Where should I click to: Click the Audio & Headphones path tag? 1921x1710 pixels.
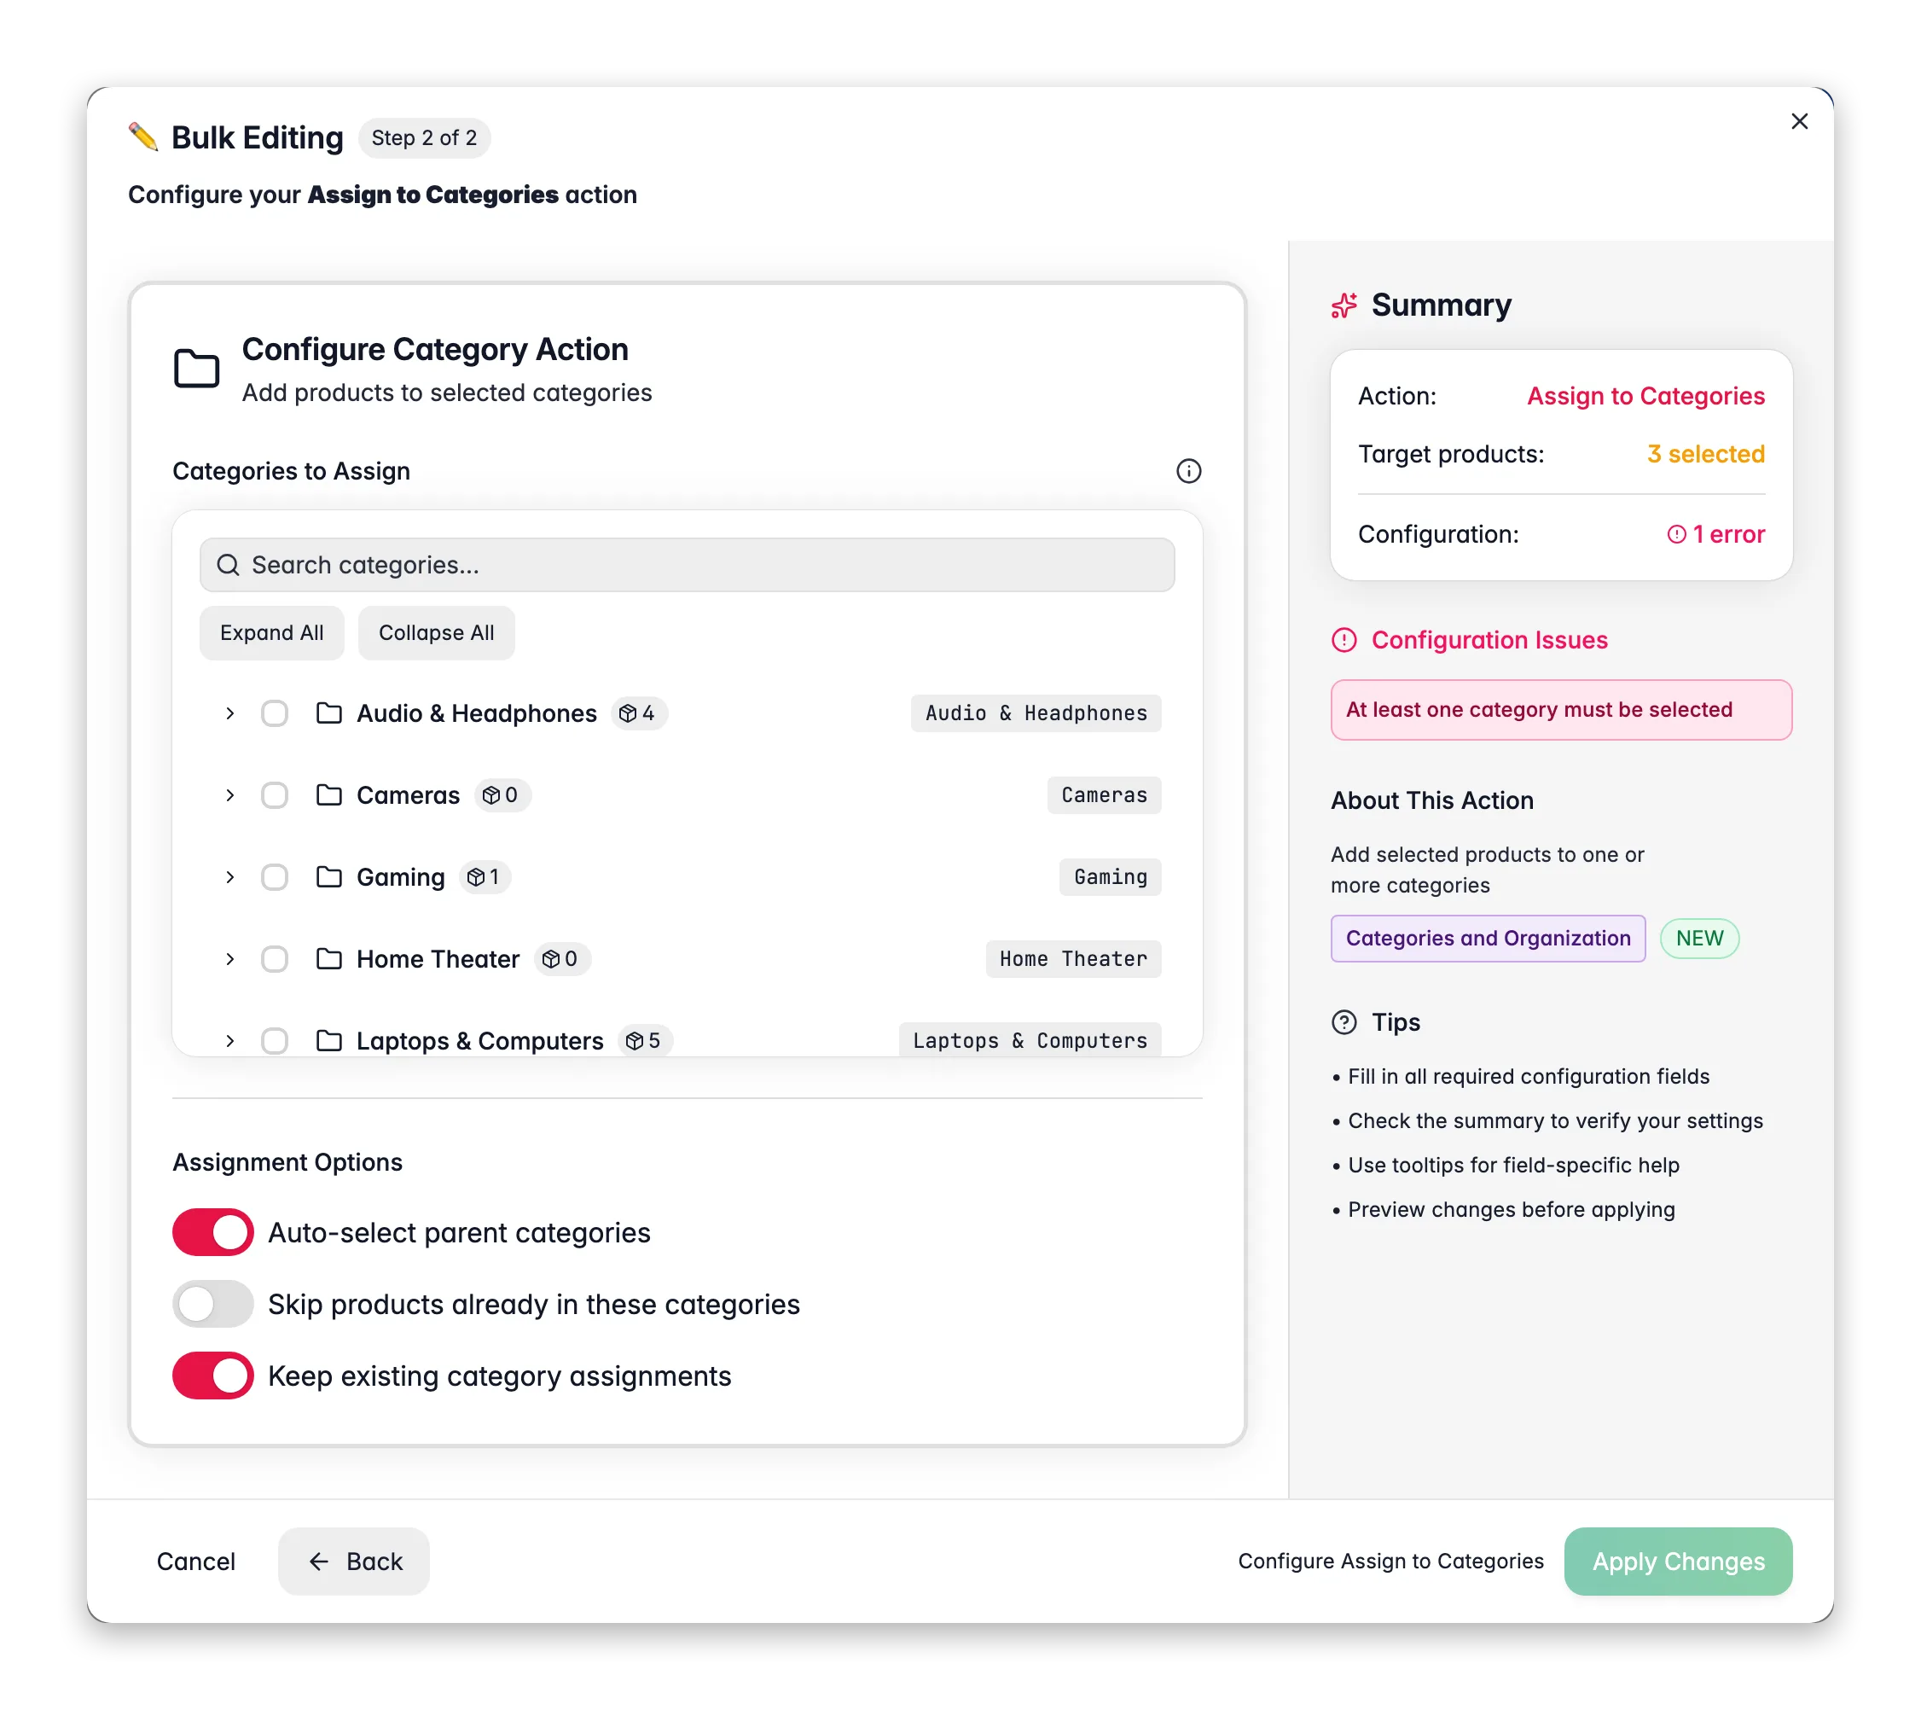(x=1036, y=713)
